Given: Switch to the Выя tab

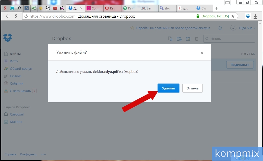Looking at the screenshot, I should pyautogui.click(x=149, y=8).
